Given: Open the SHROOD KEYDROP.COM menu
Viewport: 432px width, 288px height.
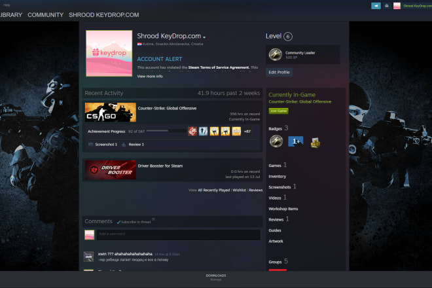Looking at the screenshot, I should coord(104,15).
